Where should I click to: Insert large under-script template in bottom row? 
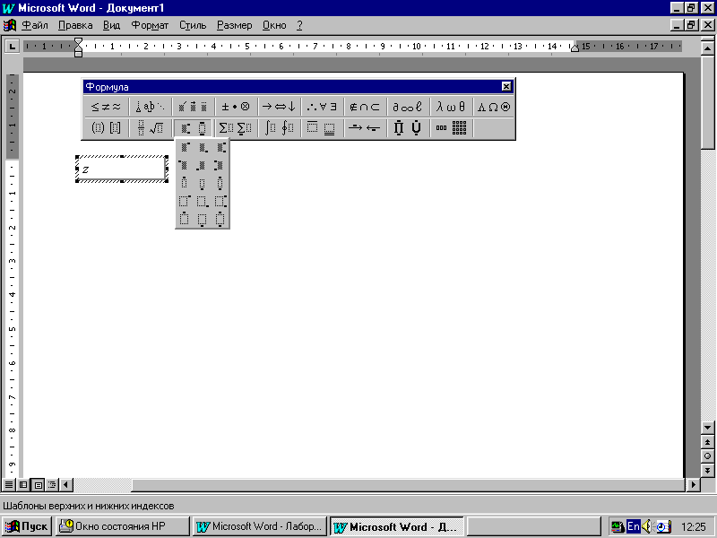point(203,219)
